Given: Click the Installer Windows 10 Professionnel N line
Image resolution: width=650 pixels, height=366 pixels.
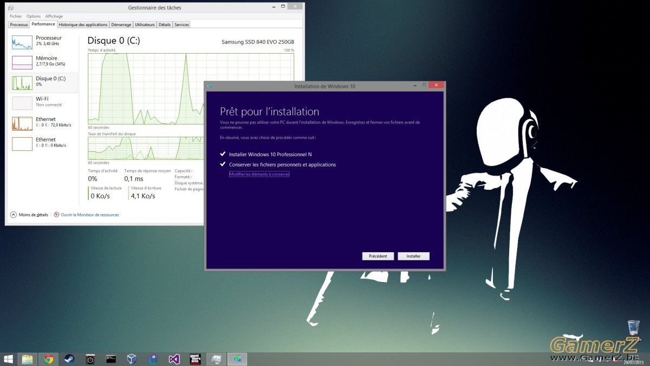Looking at the screenshot, I should click(270, 155).
